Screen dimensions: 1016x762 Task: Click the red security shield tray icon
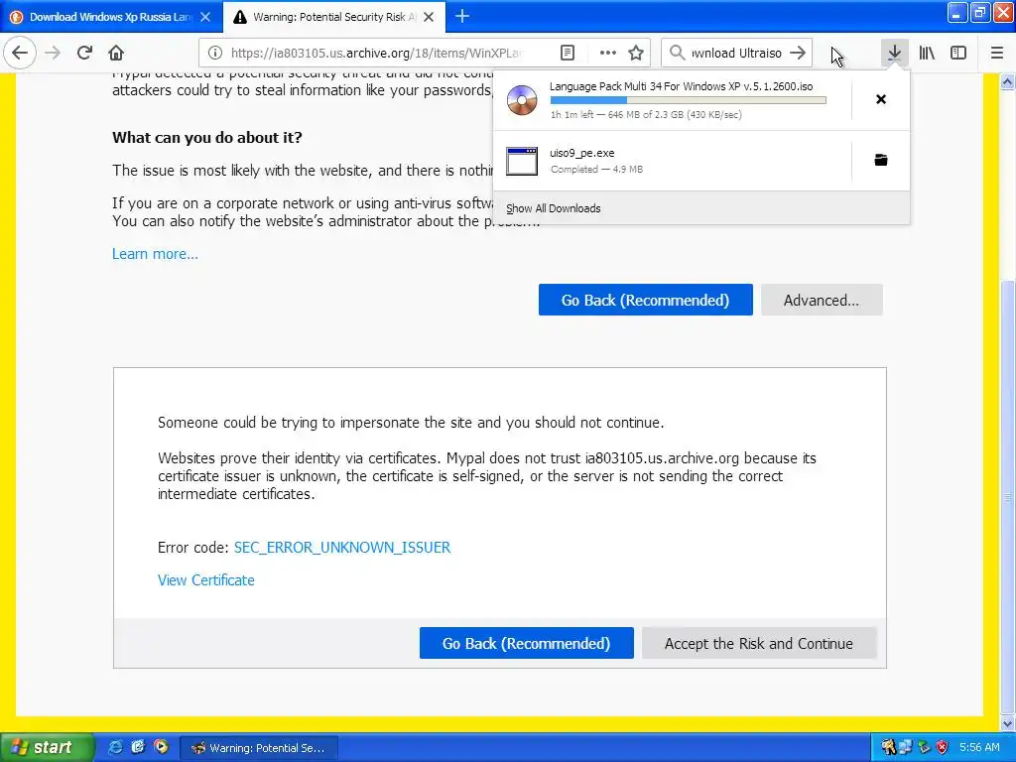point(942,748)
